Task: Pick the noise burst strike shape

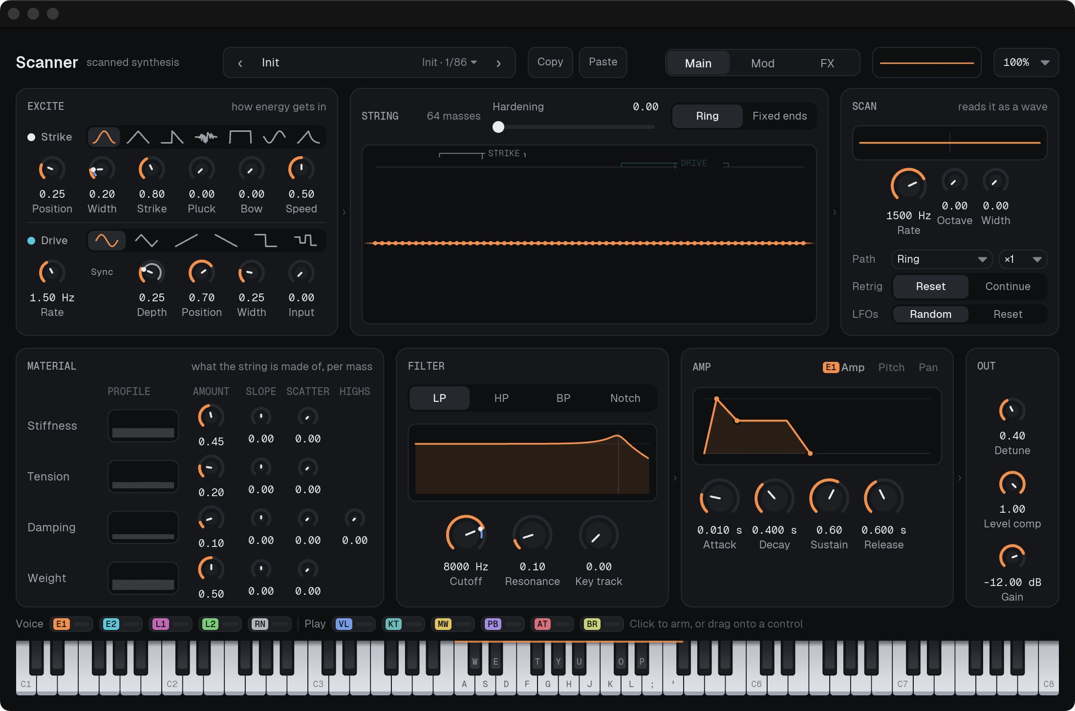Action: [x=206, y=137]
